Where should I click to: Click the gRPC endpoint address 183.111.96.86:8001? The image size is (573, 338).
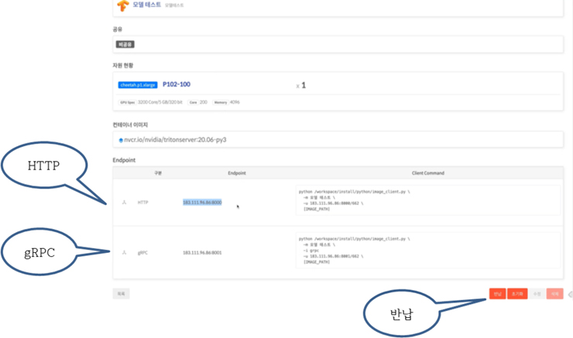pyautogui.click(x=202, y=252)
